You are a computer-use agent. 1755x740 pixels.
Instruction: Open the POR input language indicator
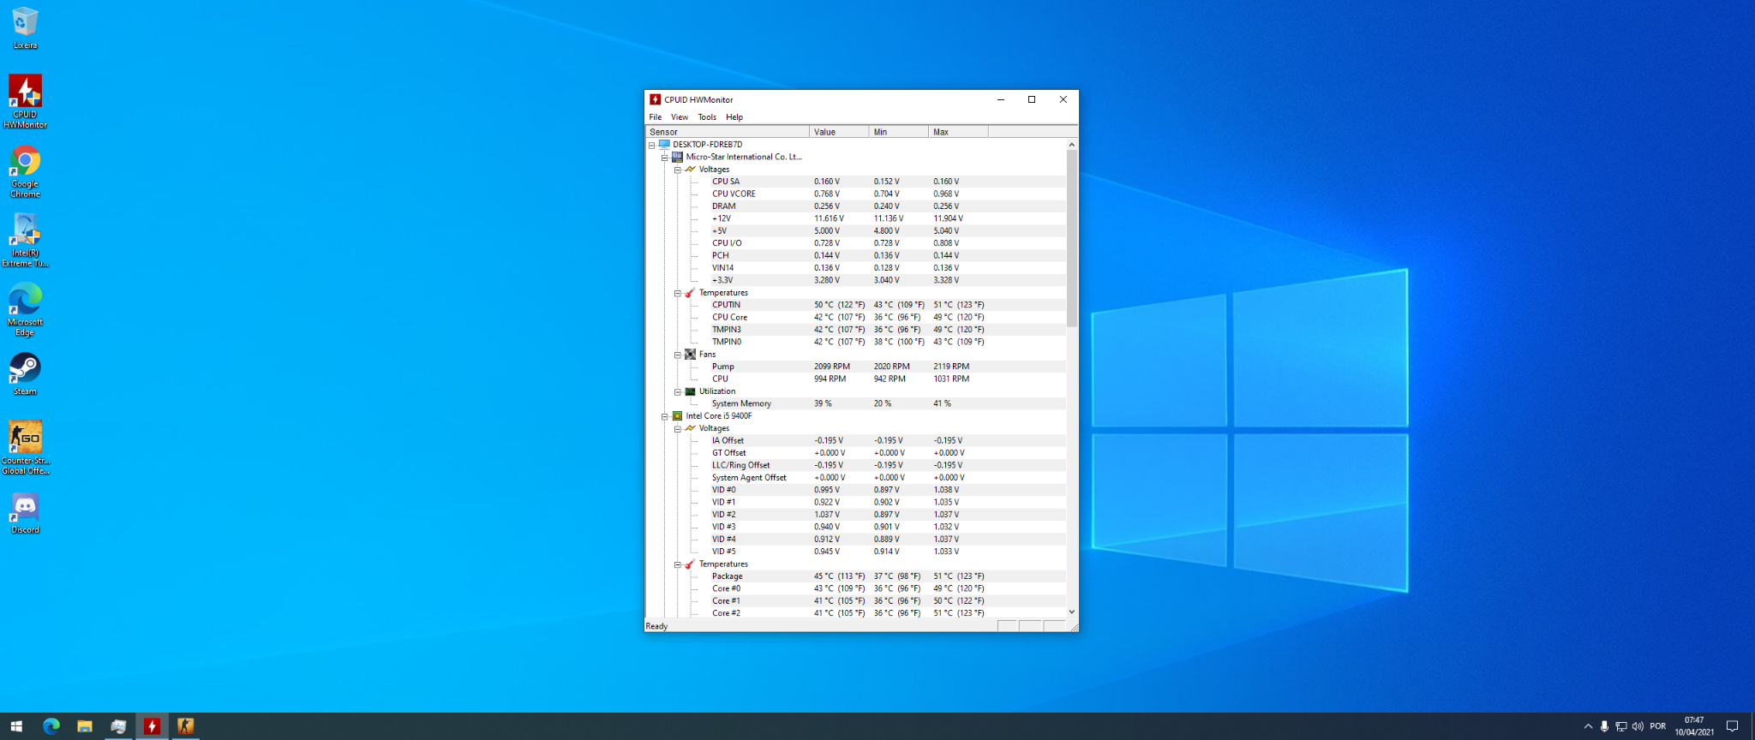click(x=1658, y=726)
